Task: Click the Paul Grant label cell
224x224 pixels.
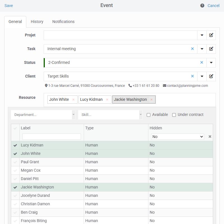Action: pyautogui.click(x=52, y=162)
